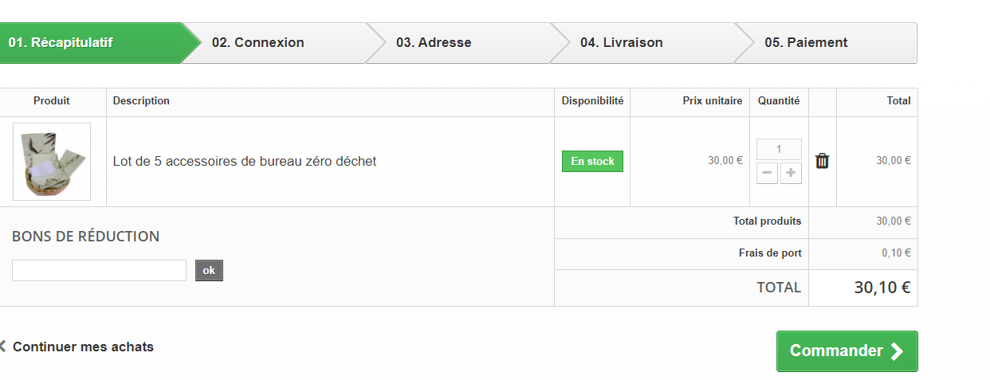The image size is (990, 380).
Task: Delete the product with the trash icon
Action: click(x=822, y=161)
